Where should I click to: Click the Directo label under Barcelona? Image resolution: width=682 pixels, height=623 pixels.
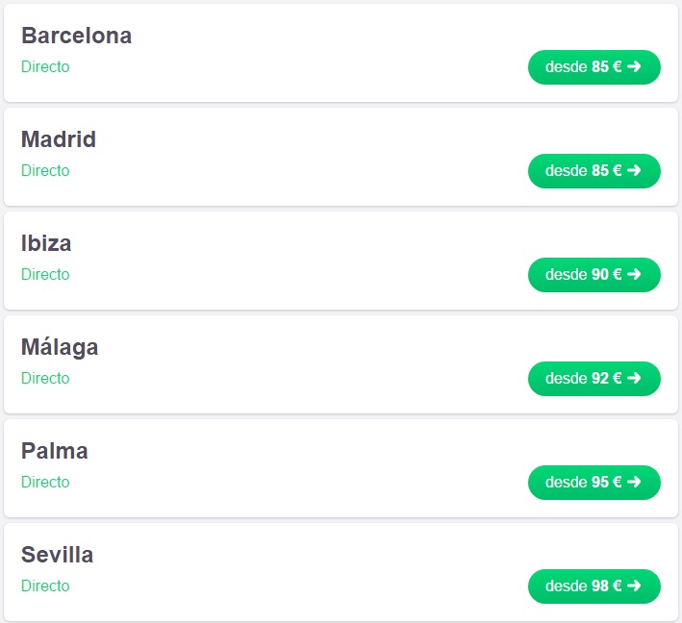click(45, 67)
